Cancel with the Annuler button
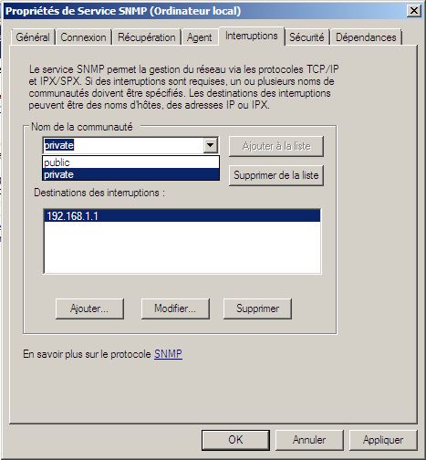Image resolution: width=426 pixels, height=460 pixels. 309,440
